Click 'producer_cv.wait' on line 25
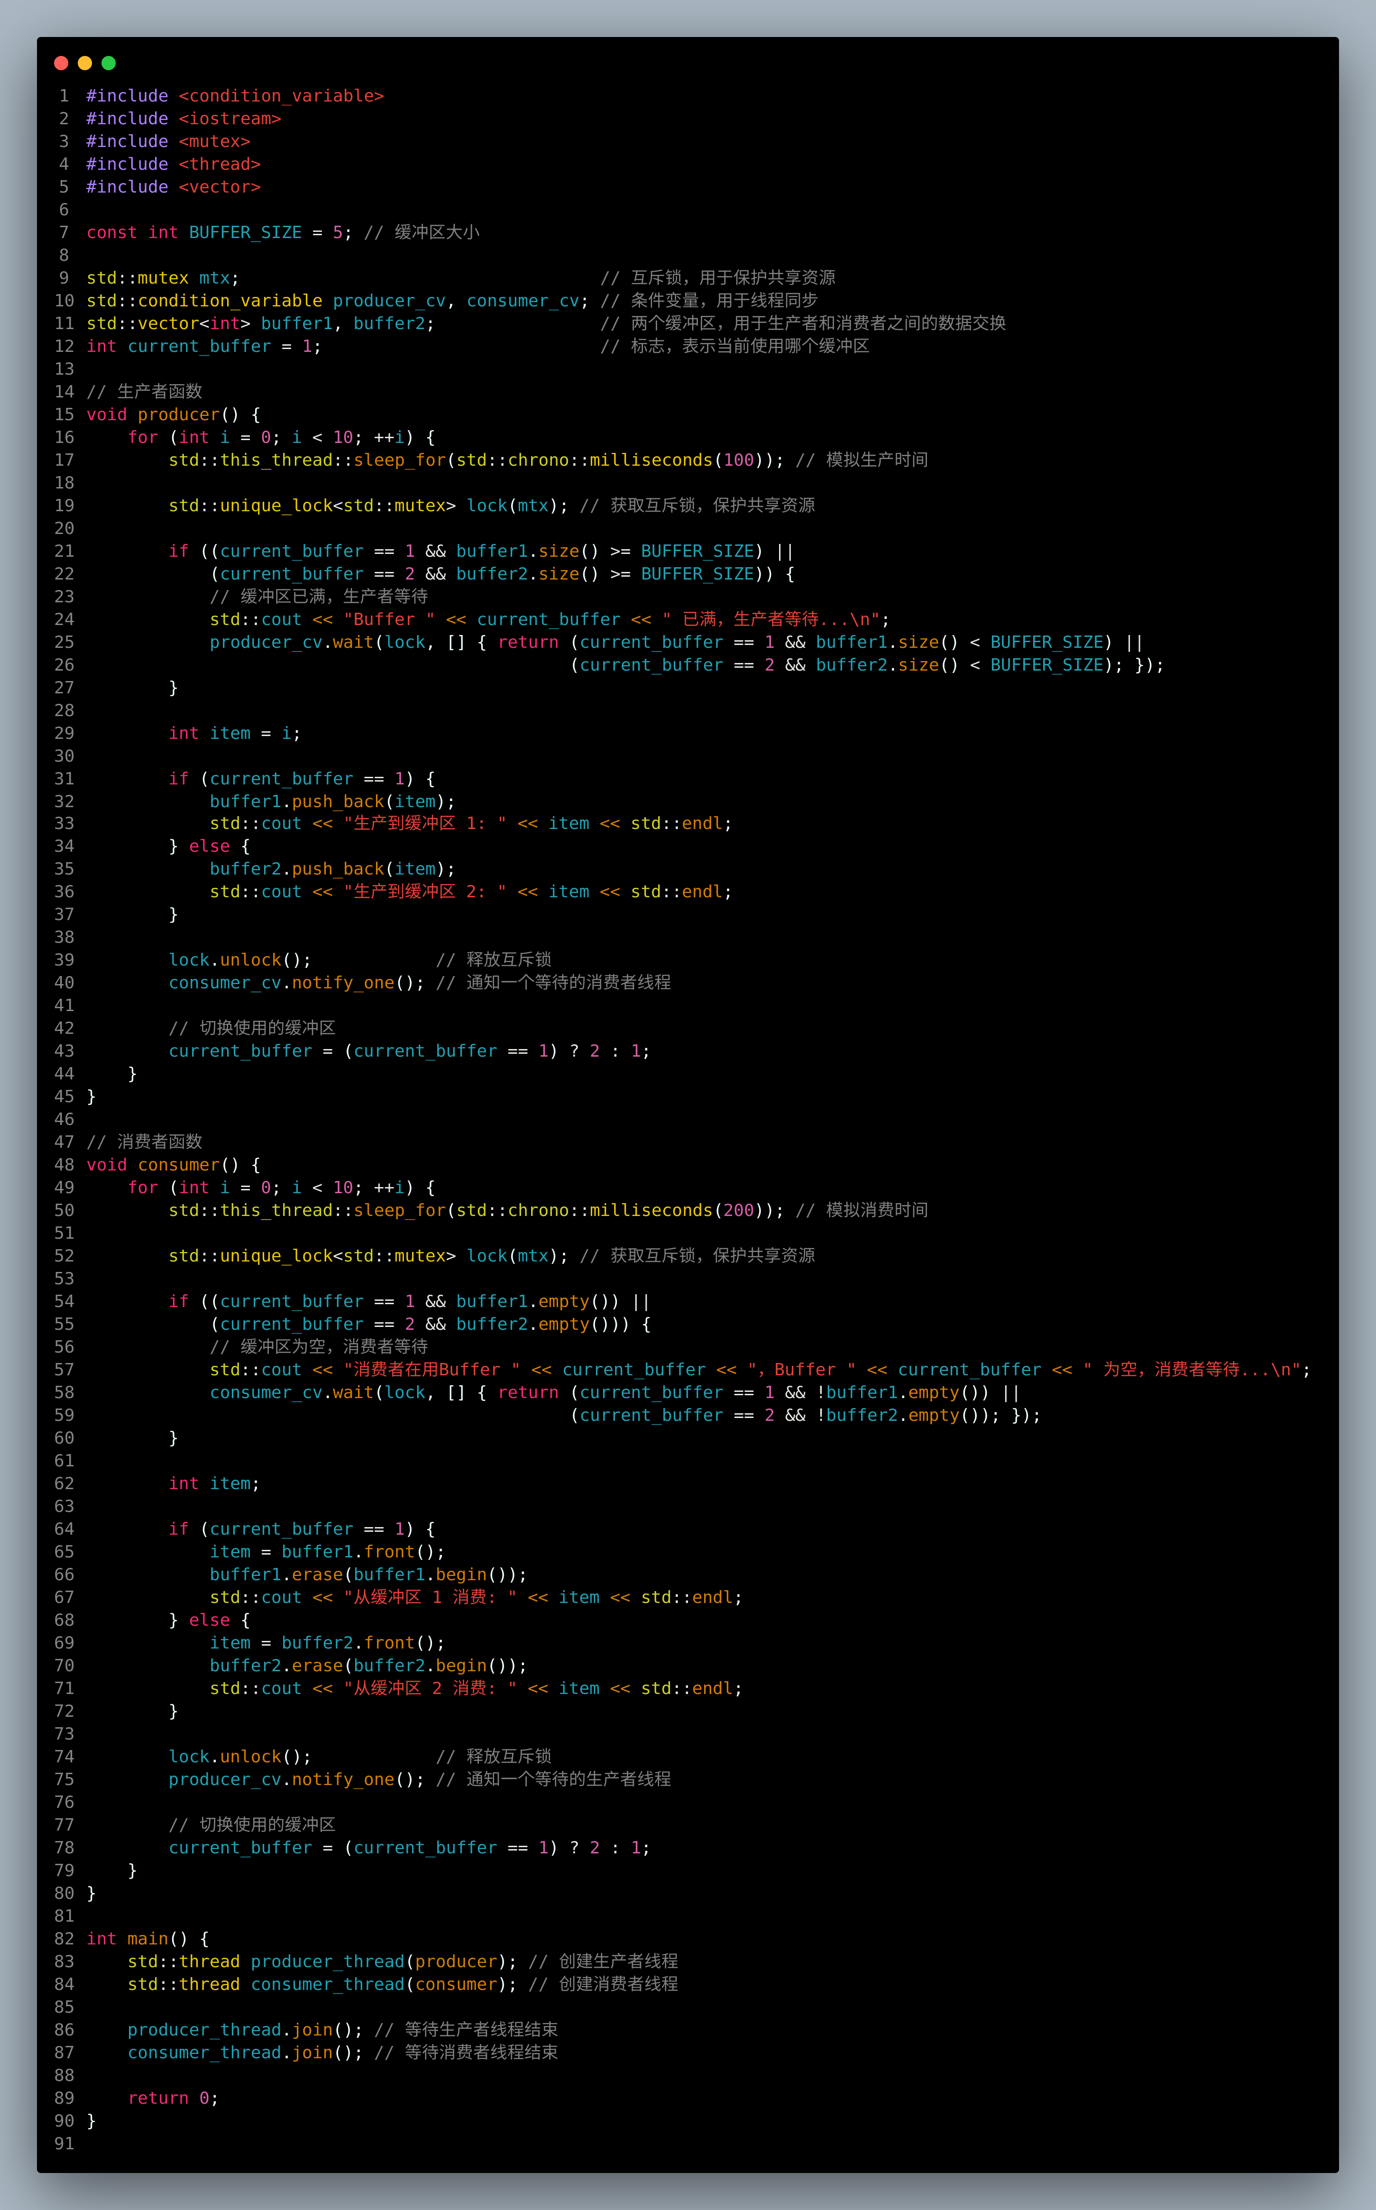The height and width of the screenshot is (2210, 1376). point(291,642)
